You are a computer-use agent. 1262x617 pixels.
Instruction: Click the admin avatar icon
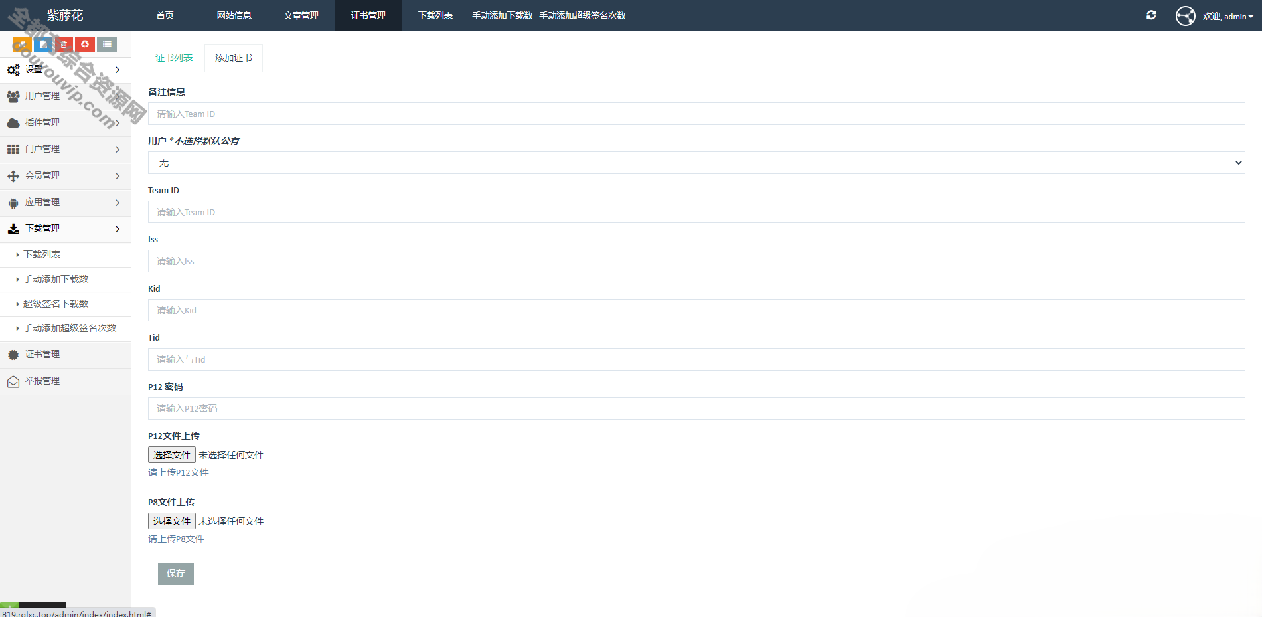pyautogui.click(x=1186, y=15)
